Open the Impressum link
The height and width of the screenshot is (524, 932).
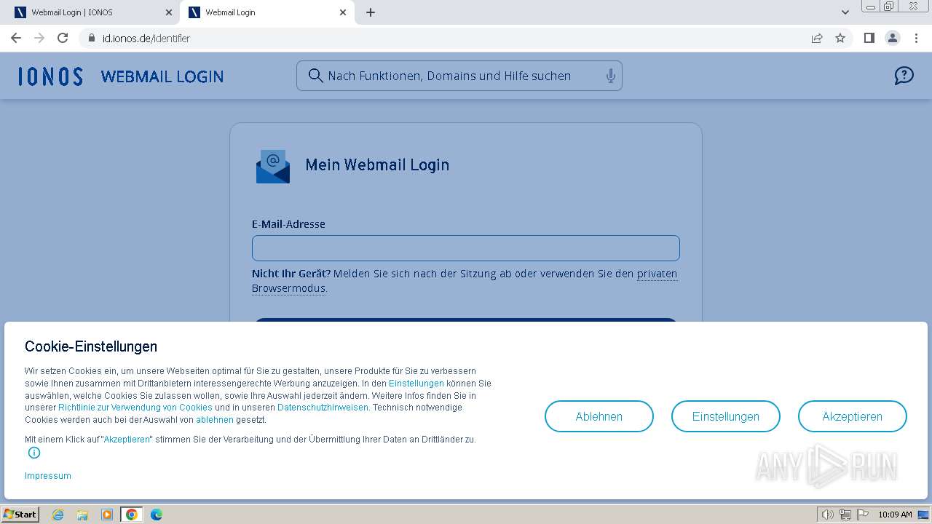(48, 476)
